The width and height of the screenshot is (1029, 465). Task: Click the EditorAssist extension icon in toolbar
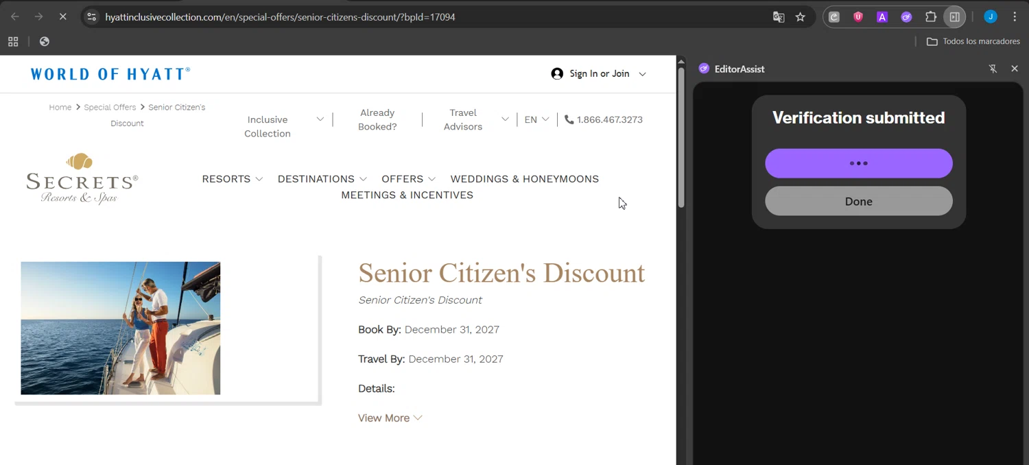906,17
